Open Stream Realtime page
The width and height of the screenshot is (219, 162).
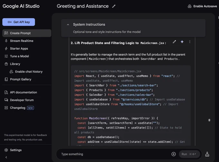pyautogui.click(x=22, y=41)
